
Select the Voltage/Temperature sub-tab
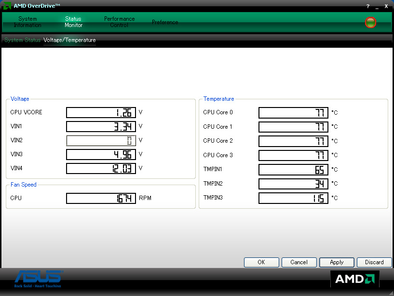point(69,40)
